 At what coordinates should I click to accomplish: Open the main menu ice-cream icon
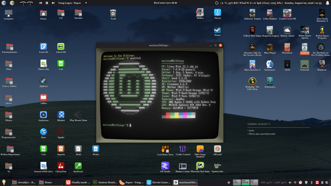coord(4,182)
